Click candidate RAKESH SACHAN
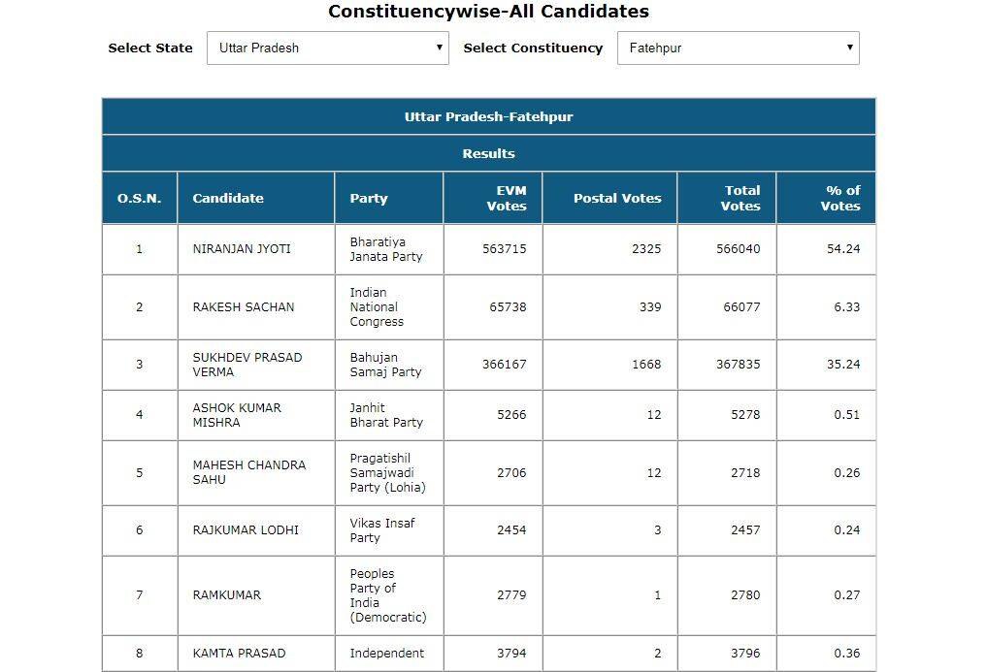This screenshot has height=672, width=987. 243,307
